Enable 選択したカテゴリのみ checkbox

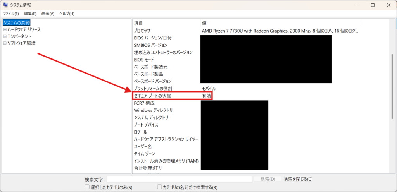tap(87, 187)
